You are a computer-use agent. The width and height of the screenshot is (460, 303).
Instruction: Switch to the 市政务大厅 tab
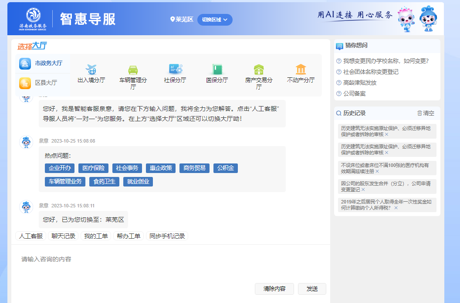tap(43, 63)
